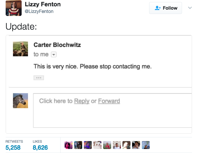View the 8,626 likes count

(40, 148)
